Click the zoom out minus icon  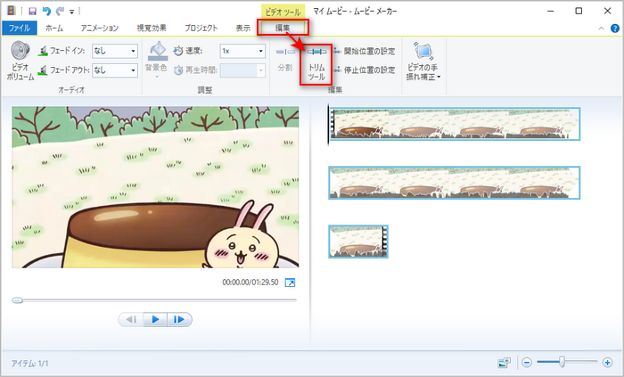(527, 363)
